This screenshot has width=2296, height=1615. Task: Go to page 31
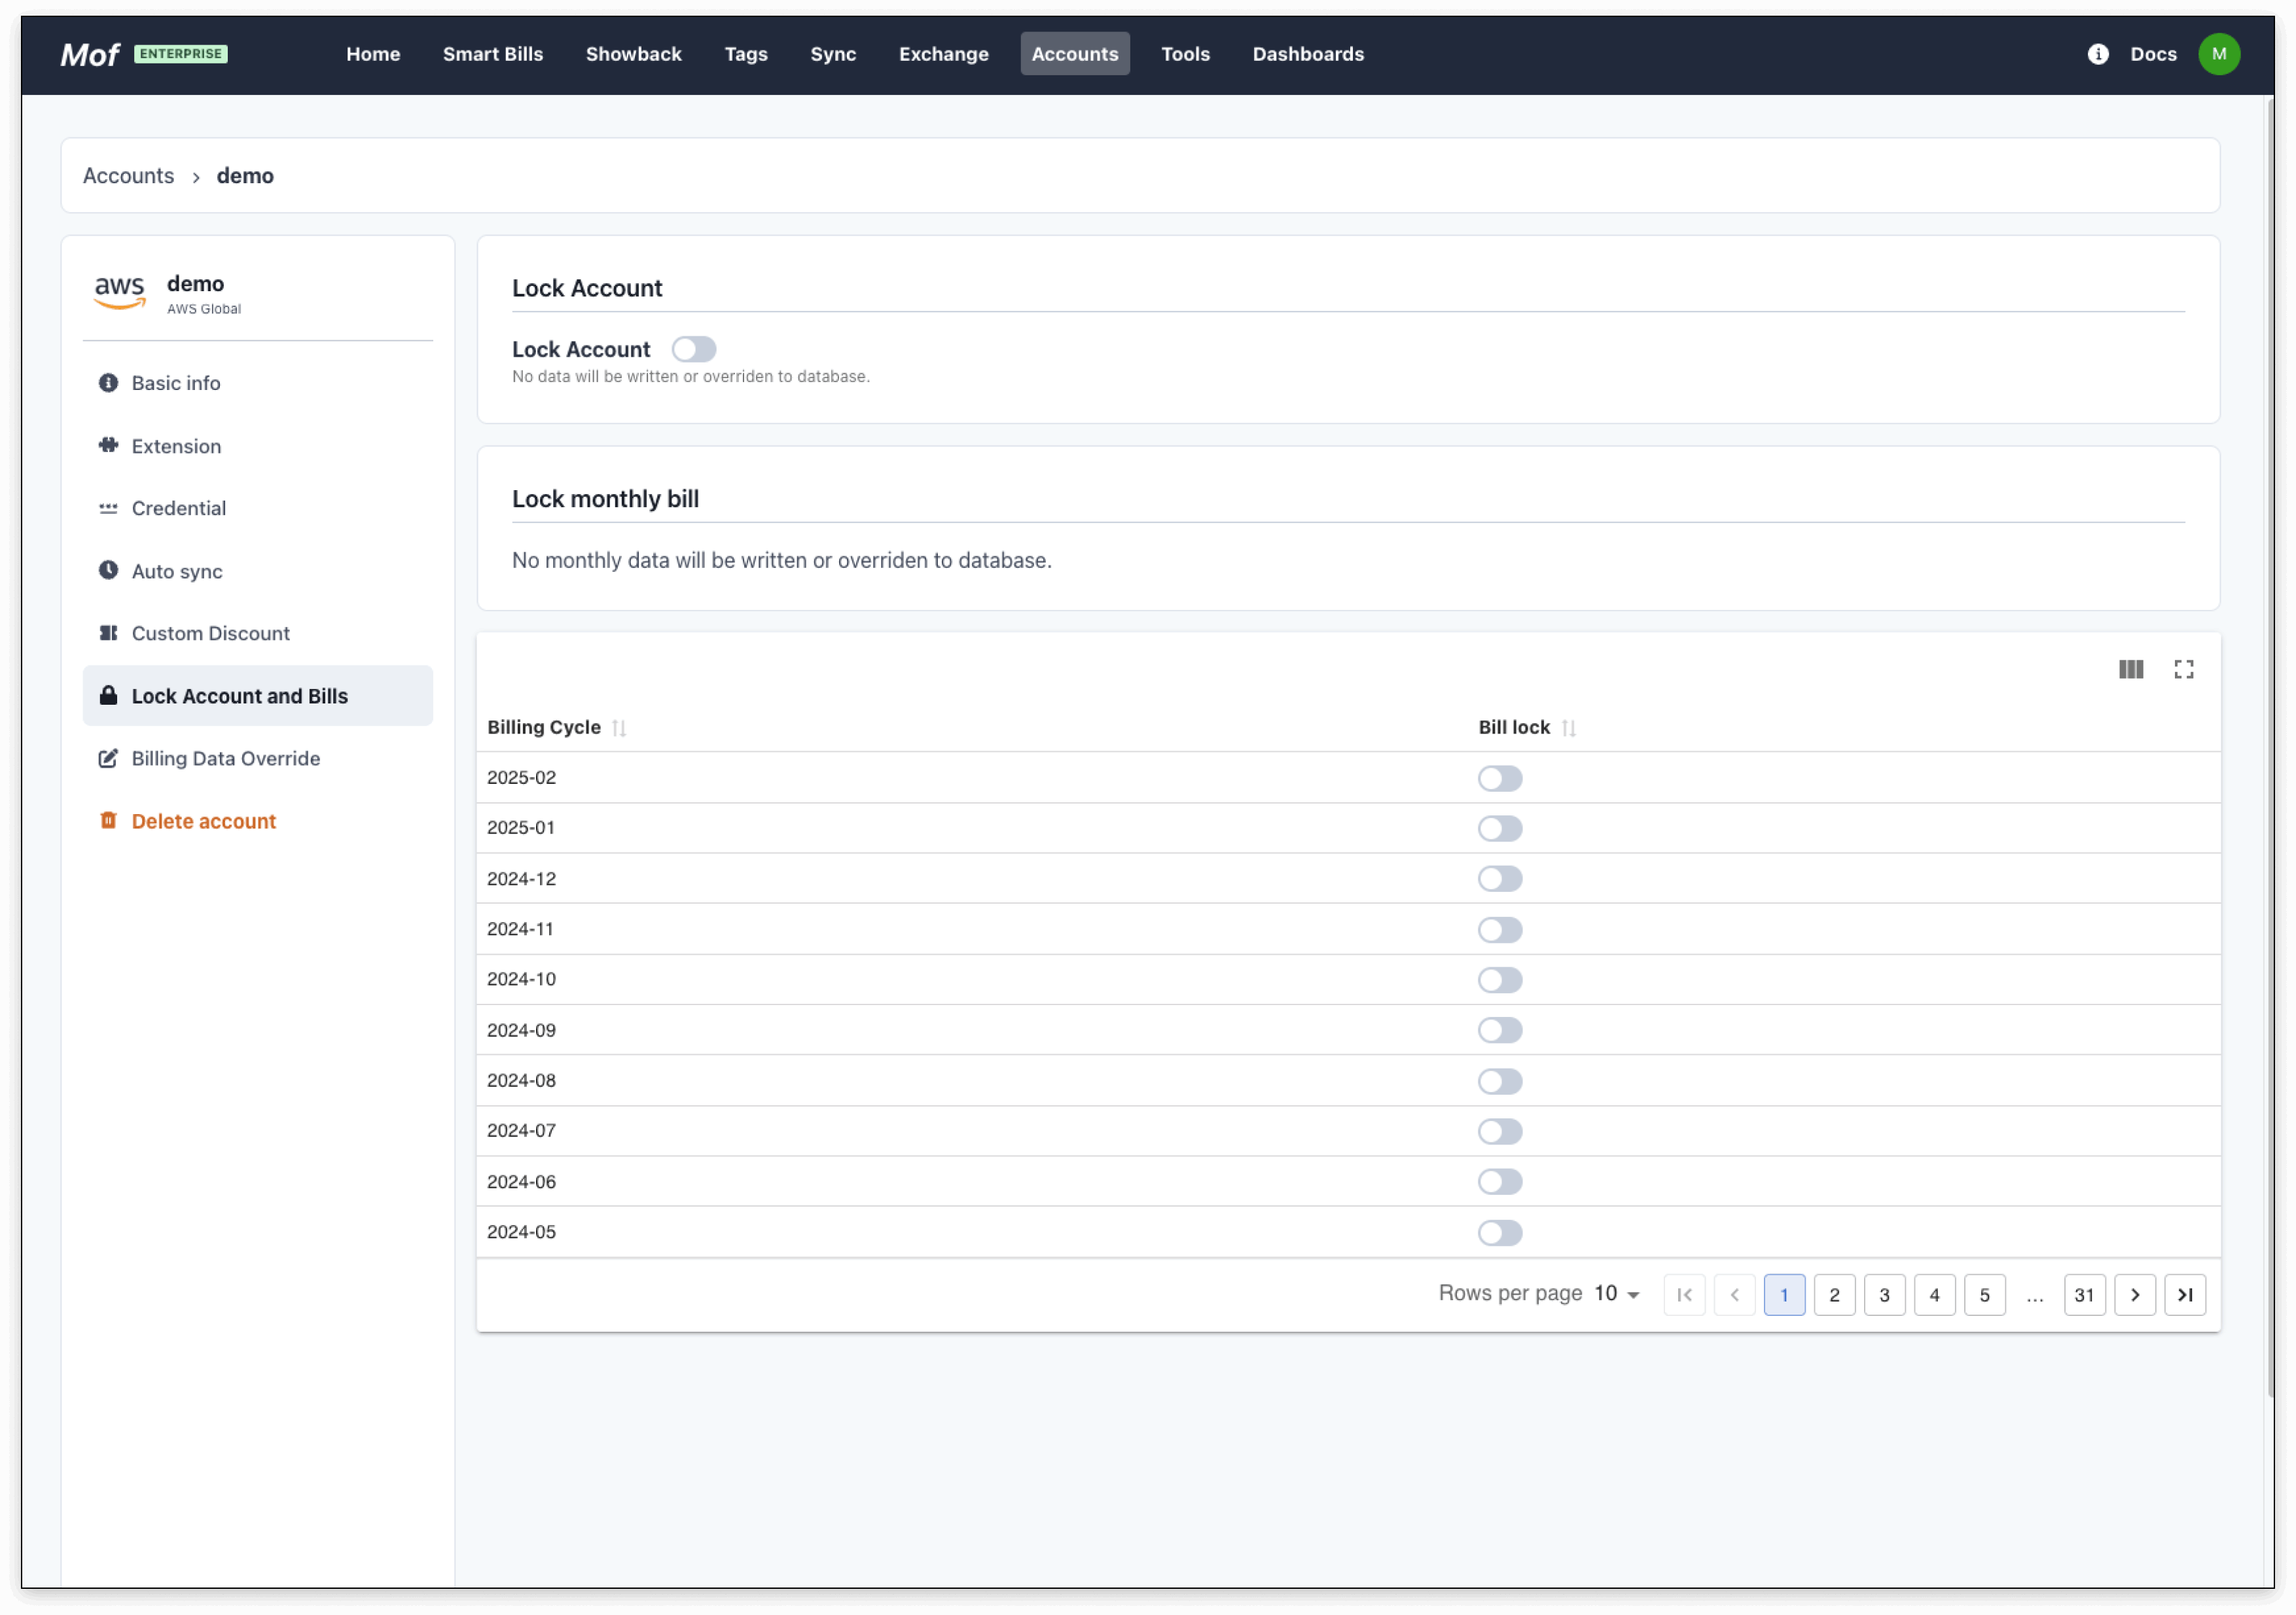pos(2084,1295)
